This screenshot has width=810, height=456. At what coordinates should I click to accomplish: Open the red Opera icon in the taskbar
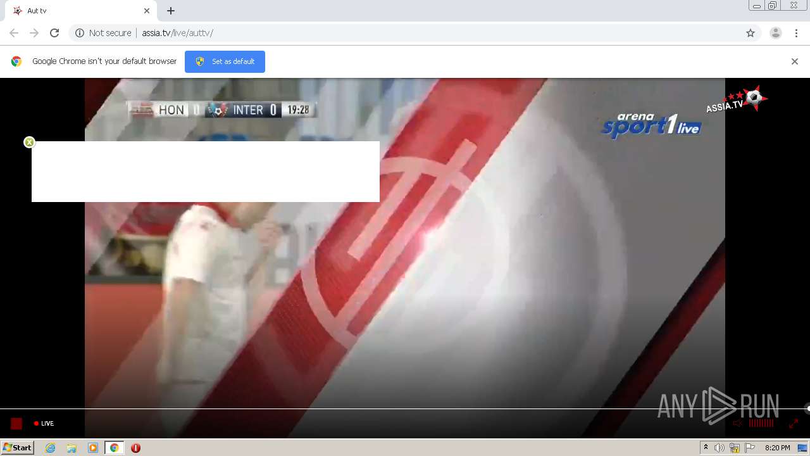click(135, 448)
